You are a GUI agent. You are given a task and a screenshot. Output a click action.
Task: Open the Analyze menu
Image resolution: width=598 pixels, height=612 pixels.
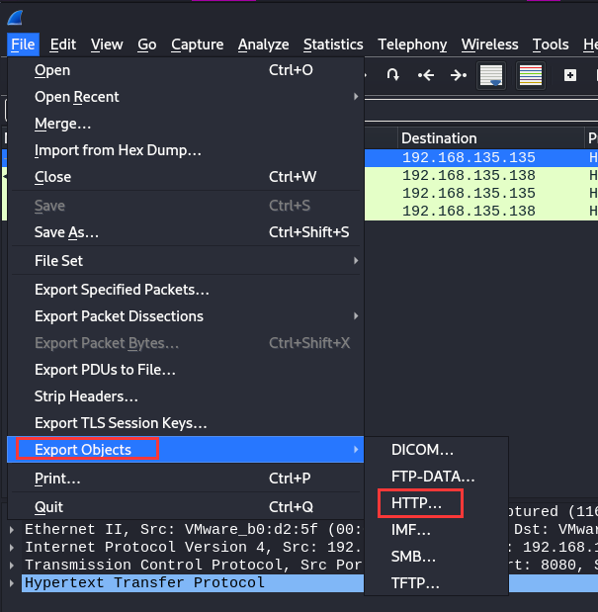click(263, 44)
